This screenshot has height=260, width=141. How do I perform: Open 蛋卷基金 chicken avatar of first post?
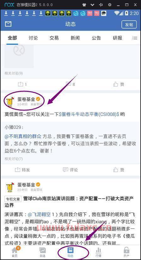(x=10, y=101)
